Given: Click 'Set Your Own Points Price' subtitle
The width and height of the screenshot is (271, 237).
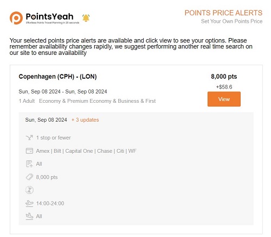Looking at the screenshot, I should point(232,21).
